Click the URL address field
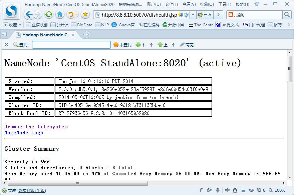 (139, 15)
